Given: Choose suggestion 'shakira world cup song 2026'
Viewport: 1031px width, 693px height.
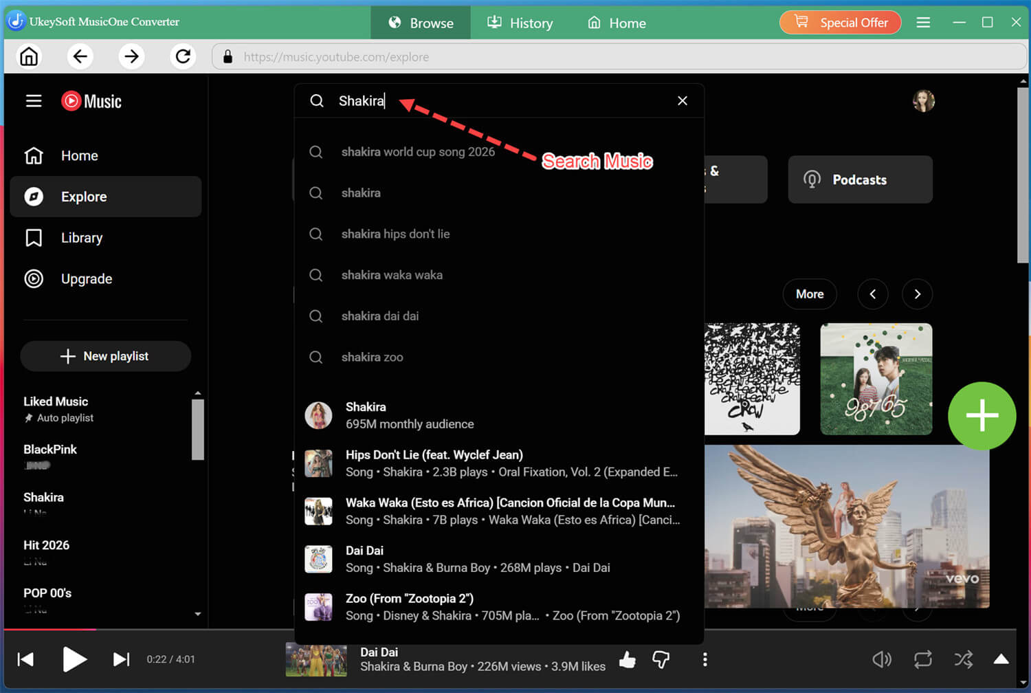Looking at the screenshot, I should click(499, 152).
